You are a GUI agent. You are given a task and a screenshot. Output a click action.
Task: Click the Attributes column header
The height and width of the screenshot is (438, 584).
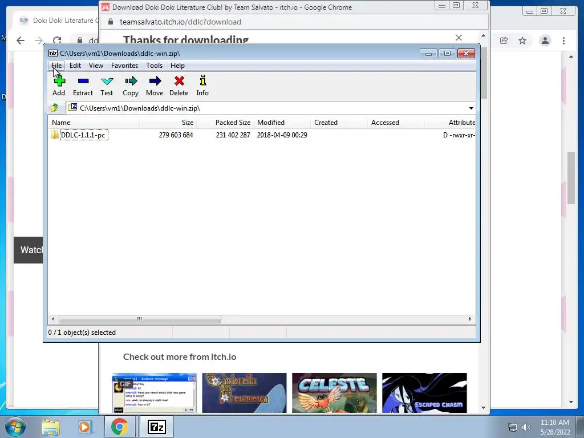click(x=450, y=123)
